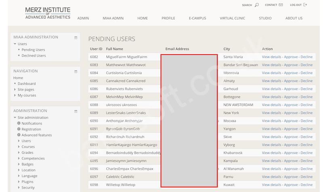Click the SEARCH text link
The width and height of the screenshot is (323, 192).
247,5
